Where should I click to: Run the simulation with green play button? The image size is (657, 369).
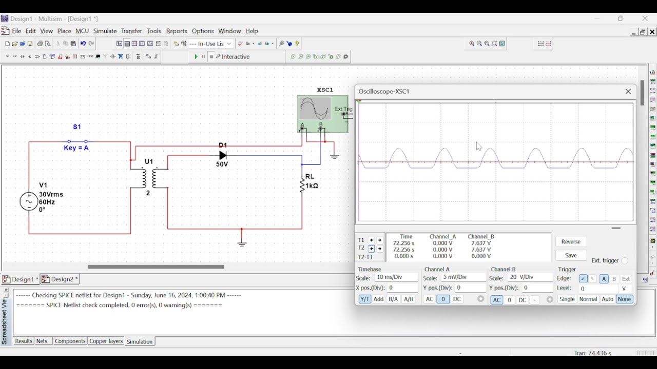[196, 57]
